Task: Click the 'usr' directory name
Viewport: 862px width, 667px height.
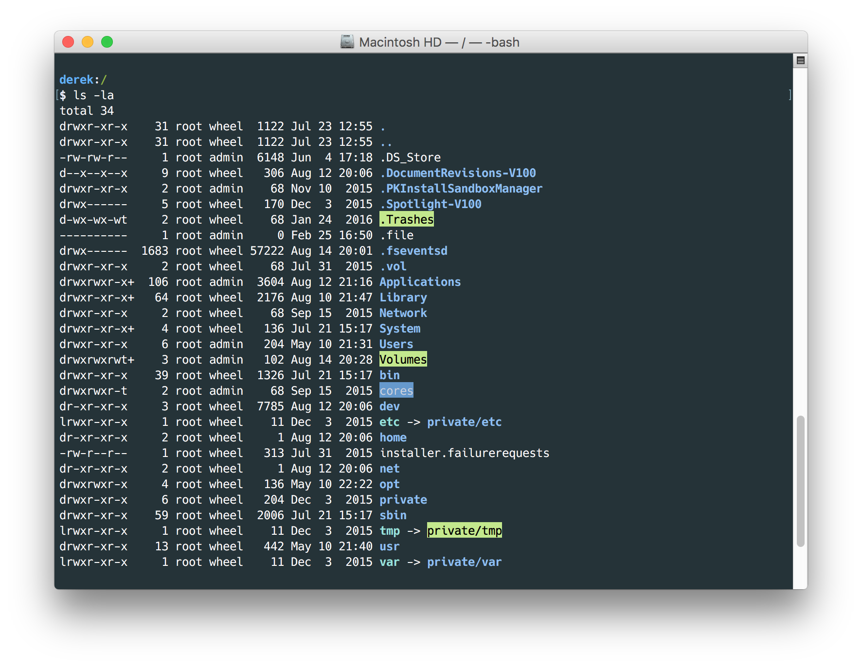Action: [x=390, y=546]
